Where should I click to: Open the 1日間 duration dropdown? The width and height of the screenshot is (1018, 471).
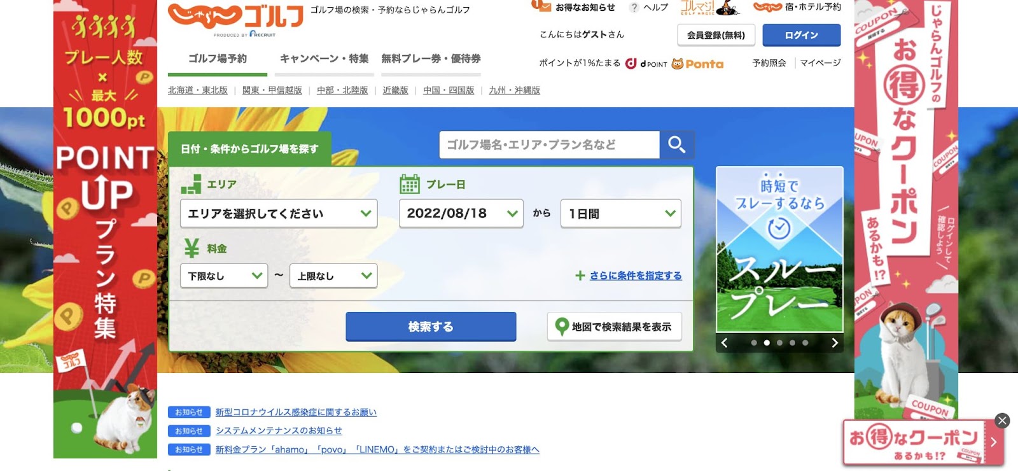[x=620, y=214]
